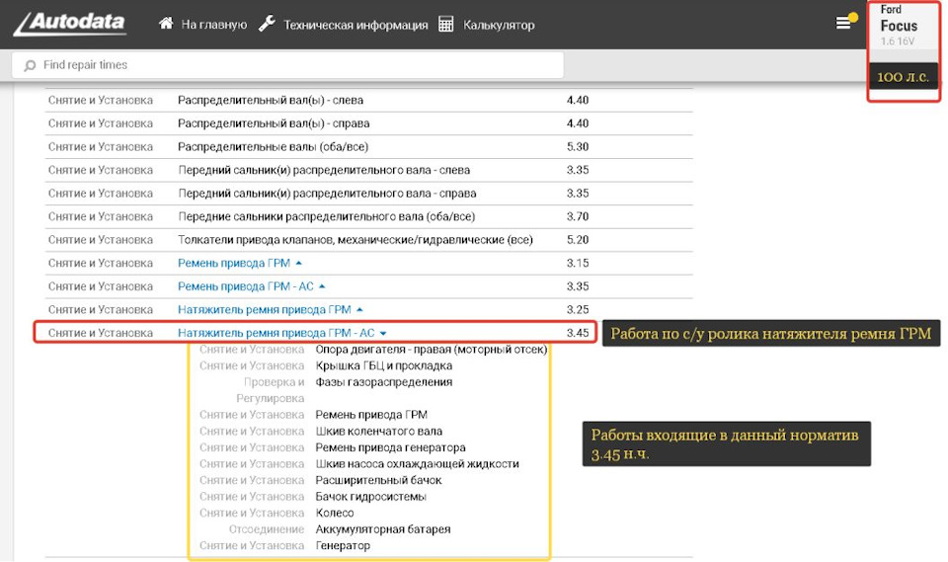The height and width of the screenshot is (562, 948).
Task: Select row Распределительный вал(ы) - слева
Action: 368,101
